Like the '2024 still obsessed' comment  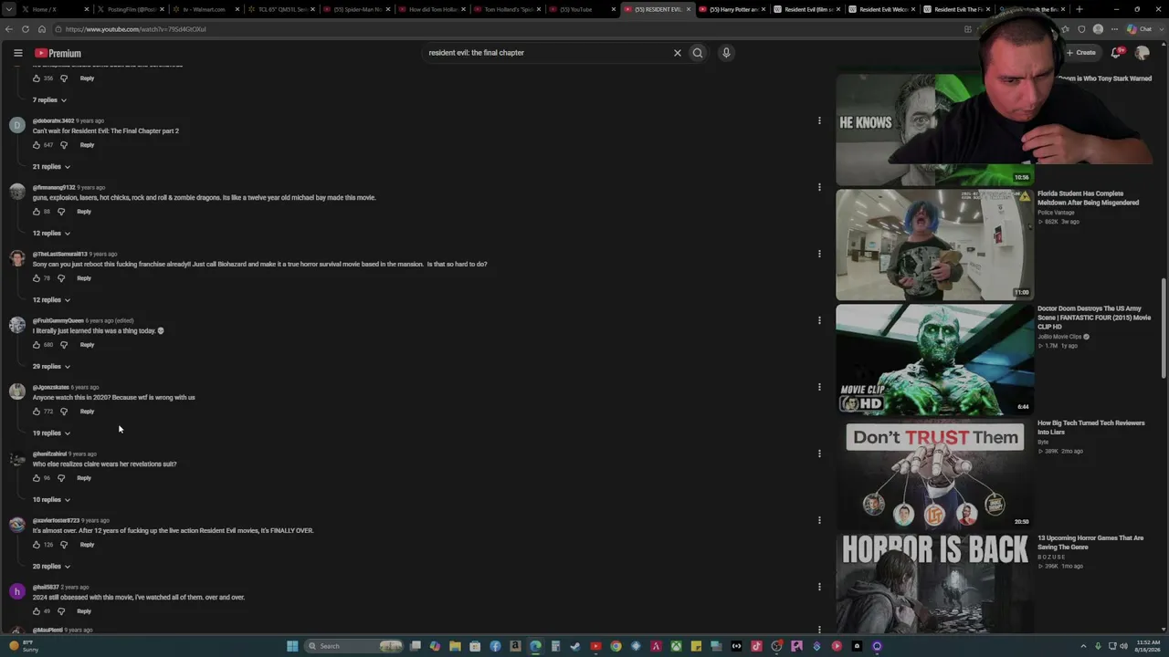(x=37, y=611)
